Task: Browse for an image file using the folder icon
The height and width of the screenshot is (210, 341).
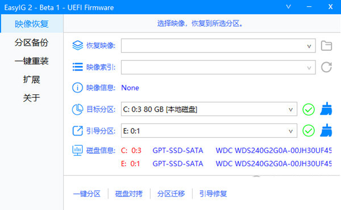Action: point(326,46)
